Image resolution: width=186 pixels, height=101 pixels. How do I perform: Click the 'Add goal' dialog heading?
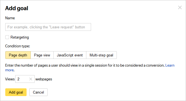pyautogui.click(x=17, y=8)
